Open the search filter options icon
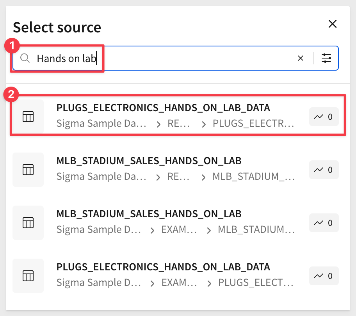Image resolution: width=356 pixels, height=316 pixels. coord(326,58)
